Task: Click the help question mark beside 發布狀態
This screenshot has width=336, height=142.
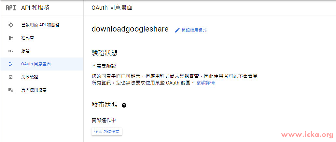Action: coord(124,105)
